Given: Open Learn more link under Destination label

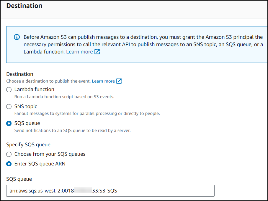Looking at the screenshot, I should click(x=103, y=81).
